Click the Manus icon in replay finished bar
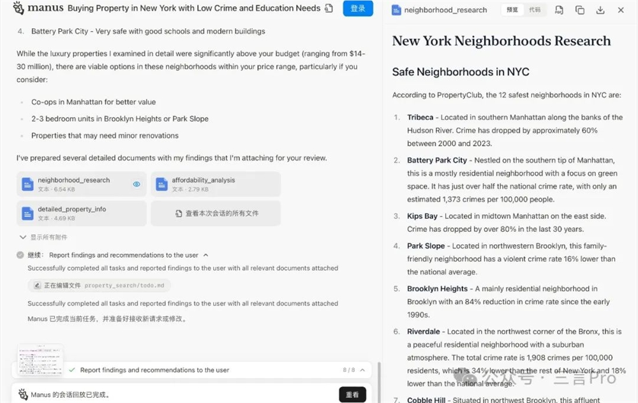This screenshot has width=638, height=403. click(23, 394)
